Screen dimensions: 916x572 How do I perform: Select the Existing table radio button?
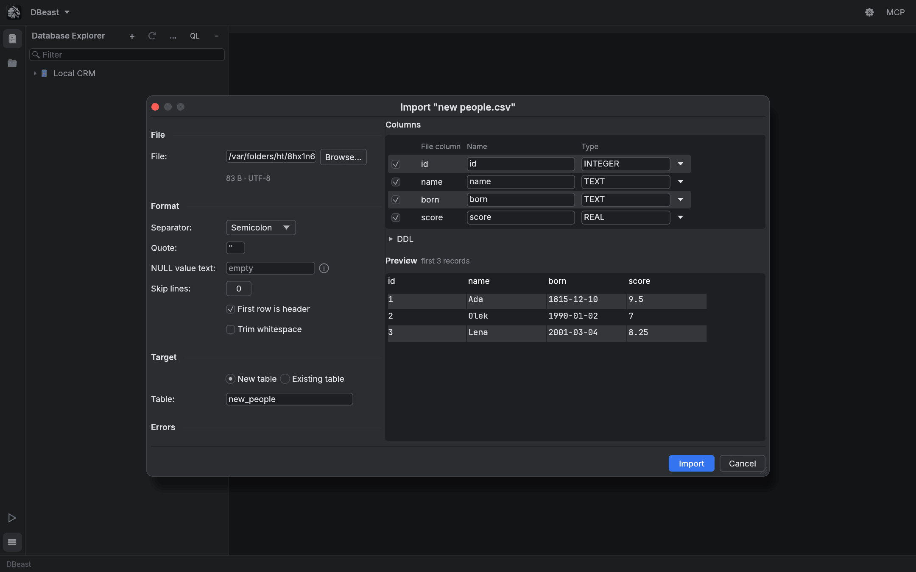point(285,379)
